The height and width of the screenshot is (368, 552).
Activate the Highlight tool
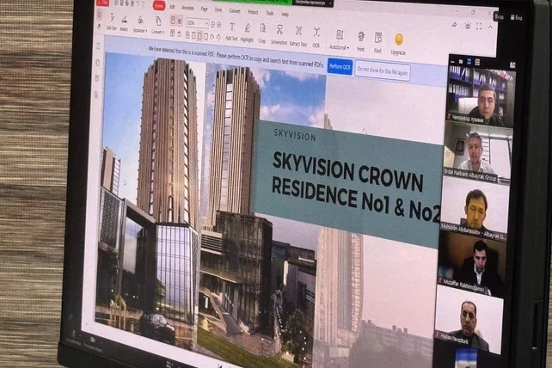(247, 33)
